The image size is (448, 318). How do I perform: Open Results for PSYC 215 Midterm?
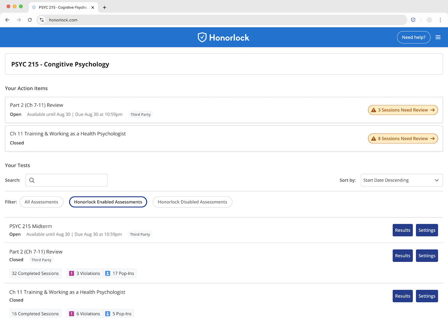[x=403, y=230]
